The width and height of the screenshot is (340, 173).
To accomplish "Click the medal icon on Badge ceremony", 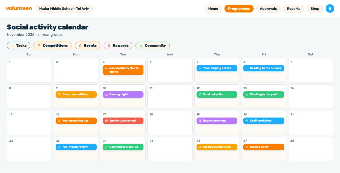I will pyautogui.click(x=200, y=121).
